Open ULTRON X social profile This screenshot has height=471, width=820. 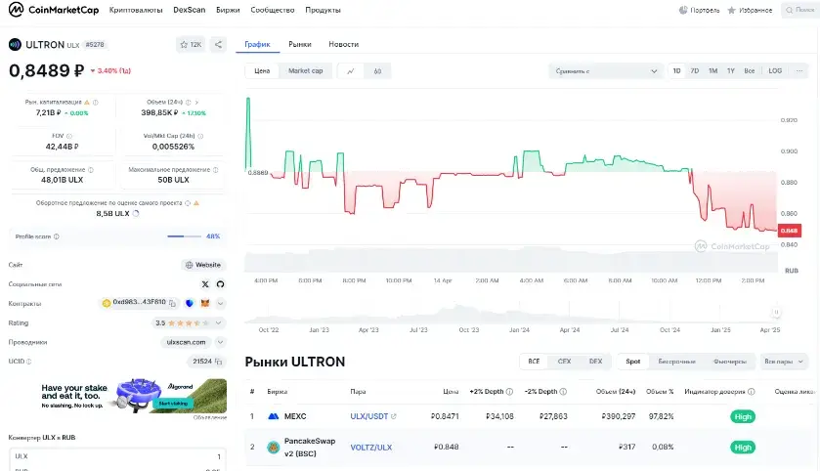(x=205, y=284)
